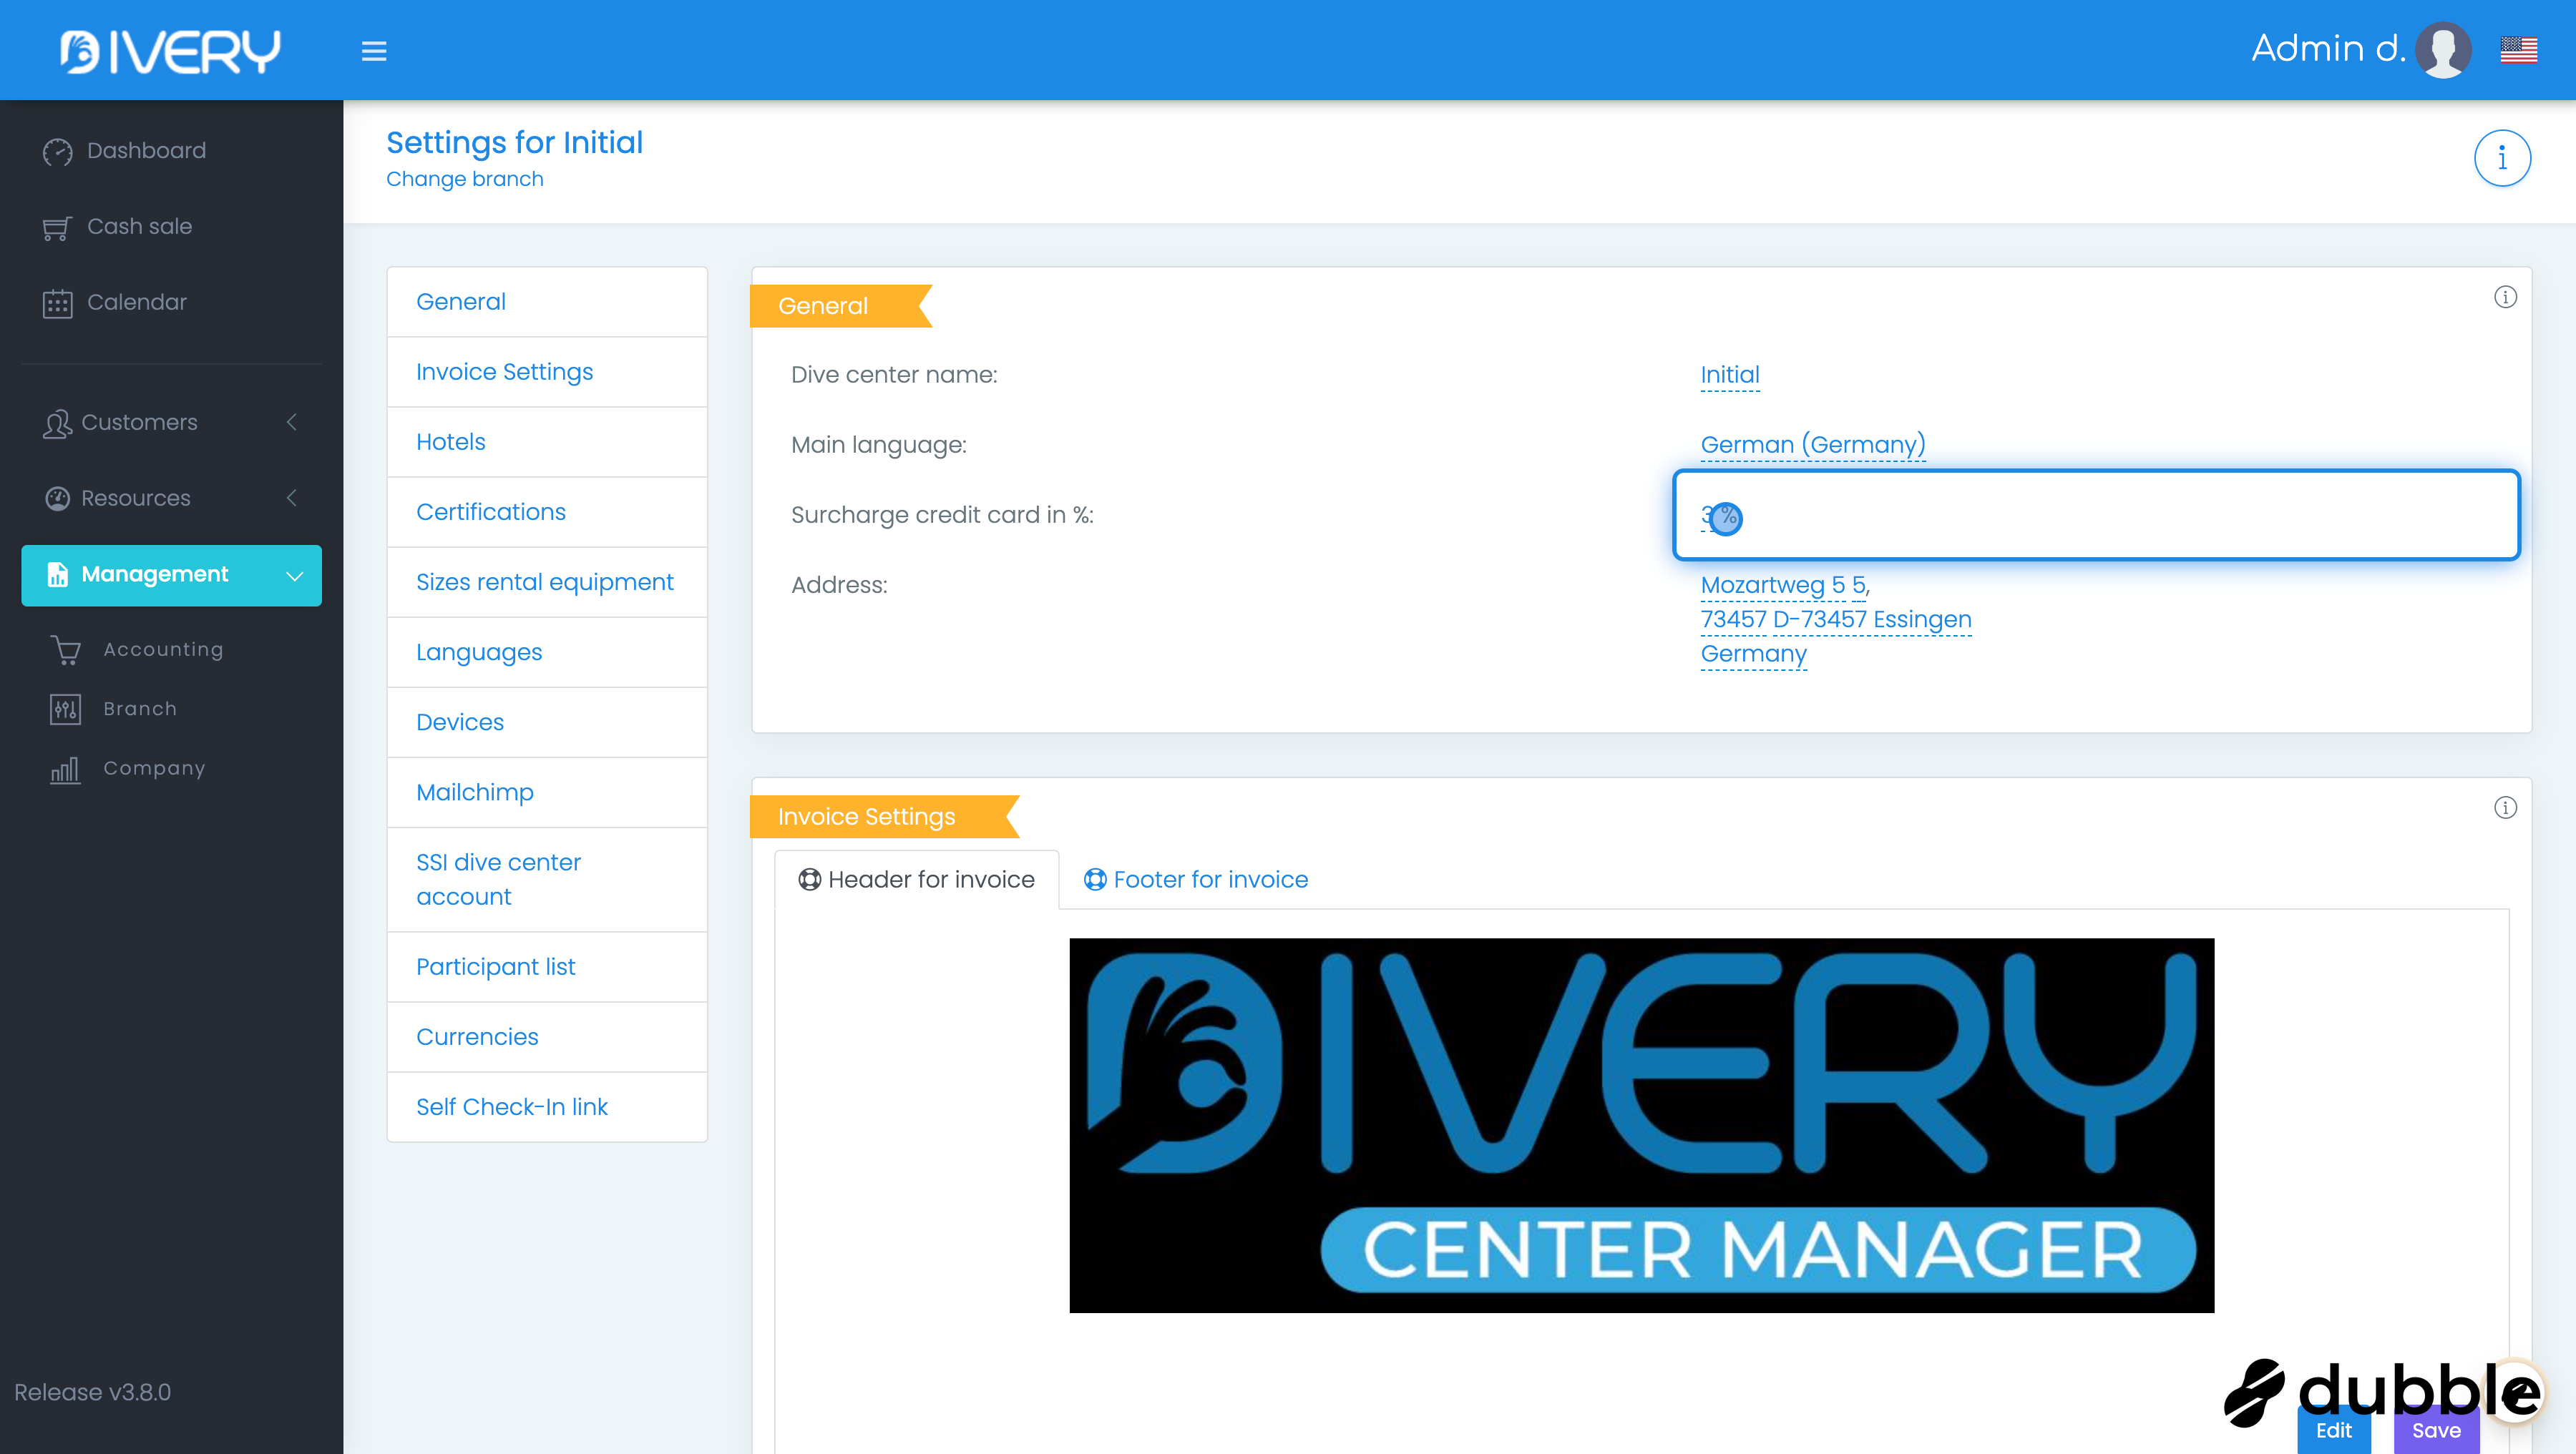The height and width of the screenshot is (1454, 2576).
Task: Select Currencies in the settings list
Action: click(477, 1037)
